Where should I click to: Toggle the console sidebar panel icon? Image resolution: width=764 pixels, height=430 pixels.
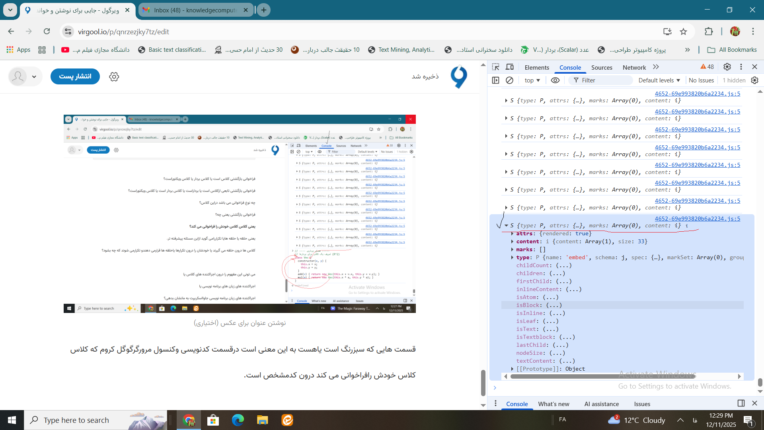[x=495, y=80]
